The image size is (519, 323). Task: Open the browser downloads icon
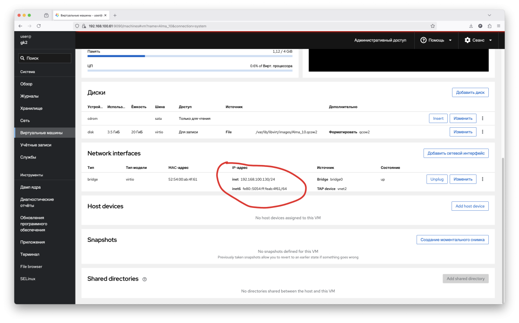point(471,26)
